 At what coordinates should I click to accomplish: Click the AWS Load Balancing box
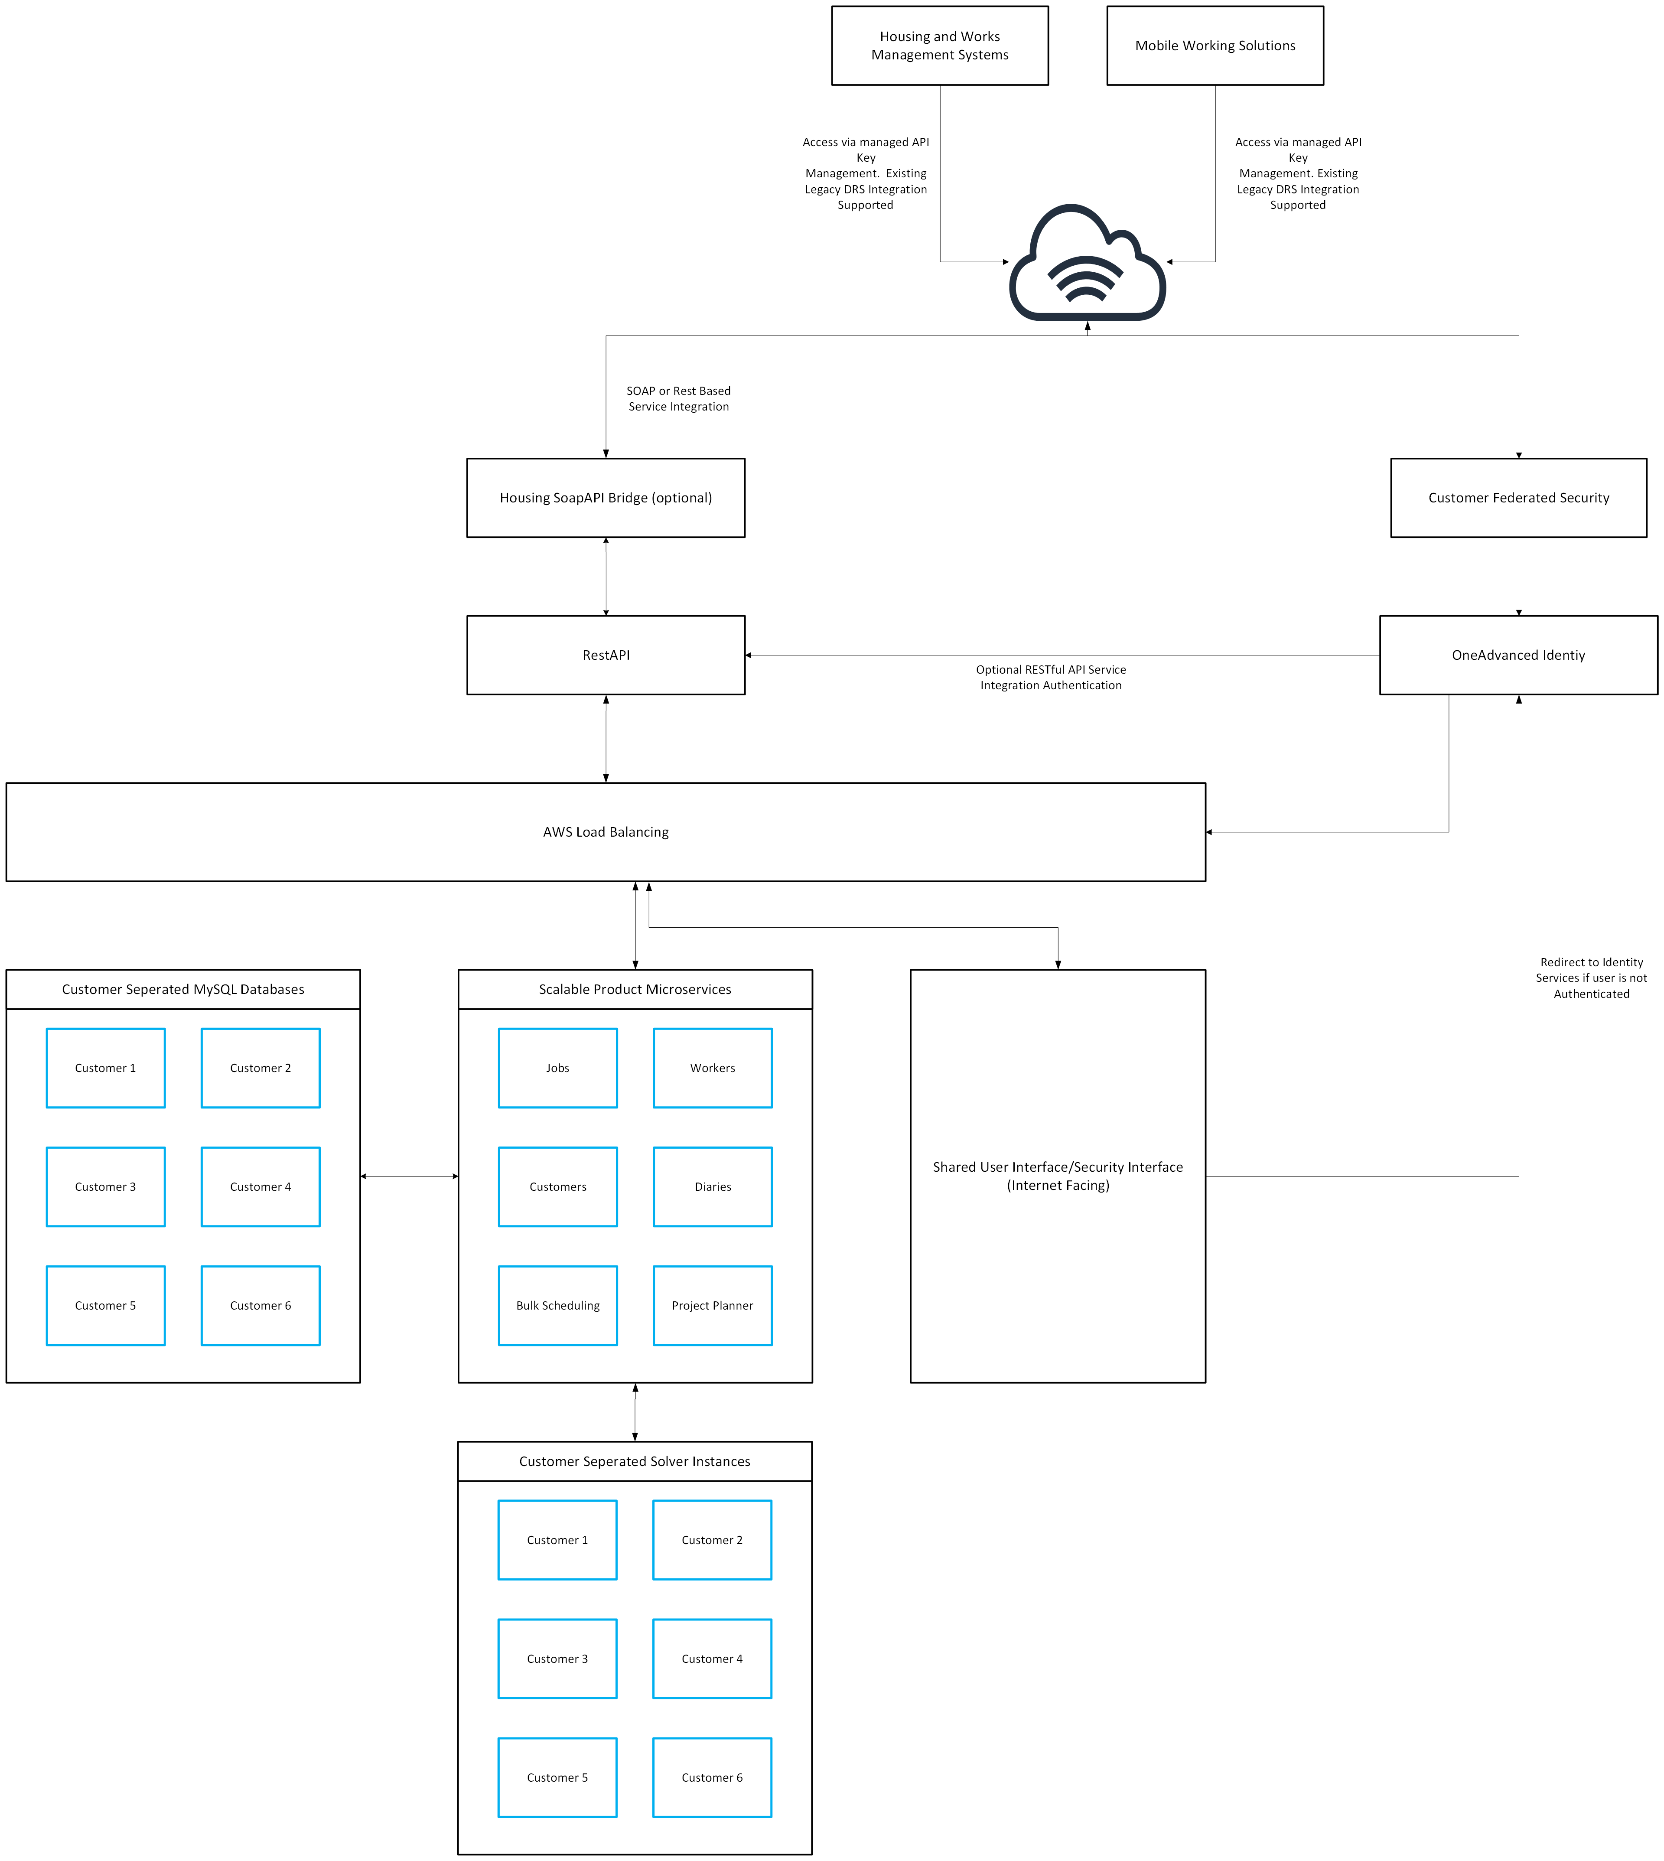click(605, 831)
